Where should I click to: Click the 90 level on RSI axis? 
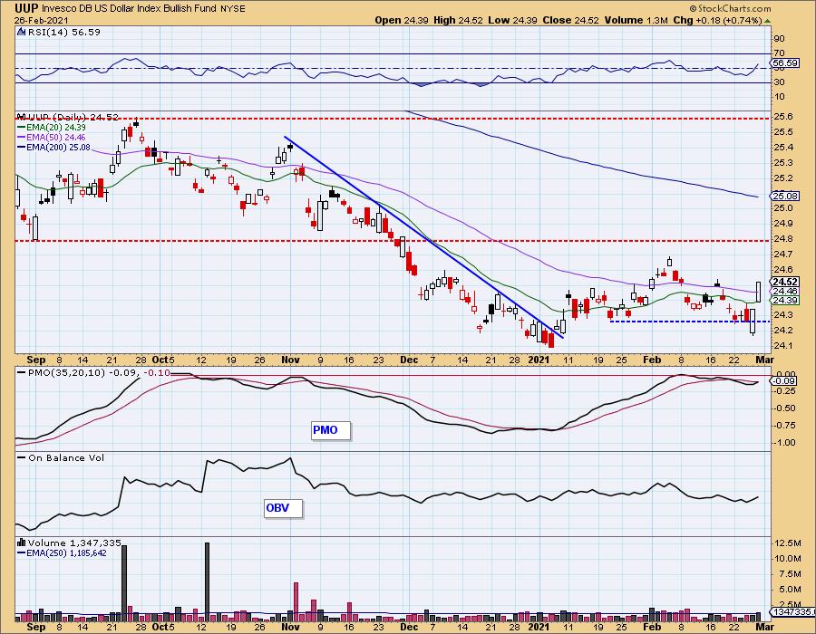tap(779, 38)
